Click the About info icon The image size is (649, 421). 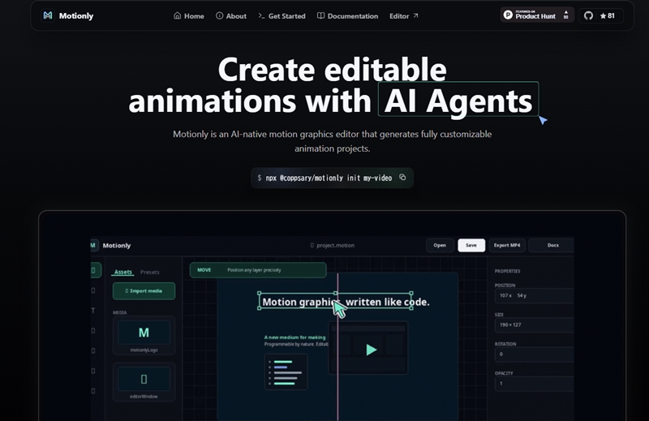pos(219,15)
